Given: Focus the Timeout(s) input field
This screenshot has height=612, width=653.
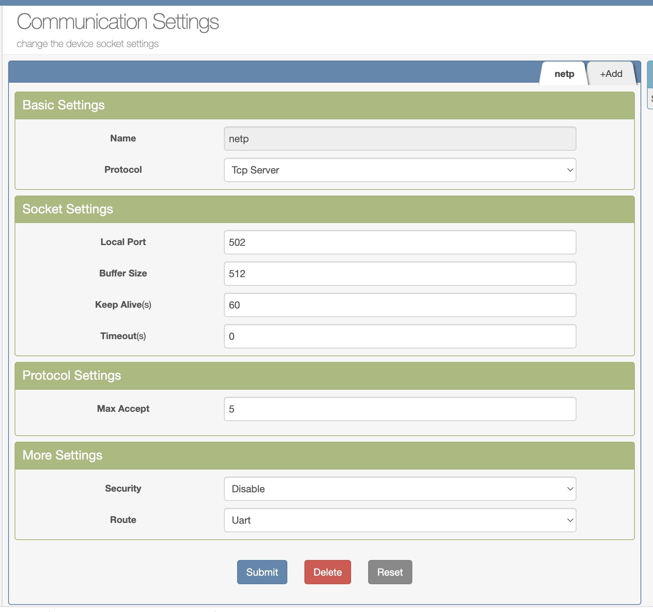Looking at the screenshot, I should [x=400, y=336].
